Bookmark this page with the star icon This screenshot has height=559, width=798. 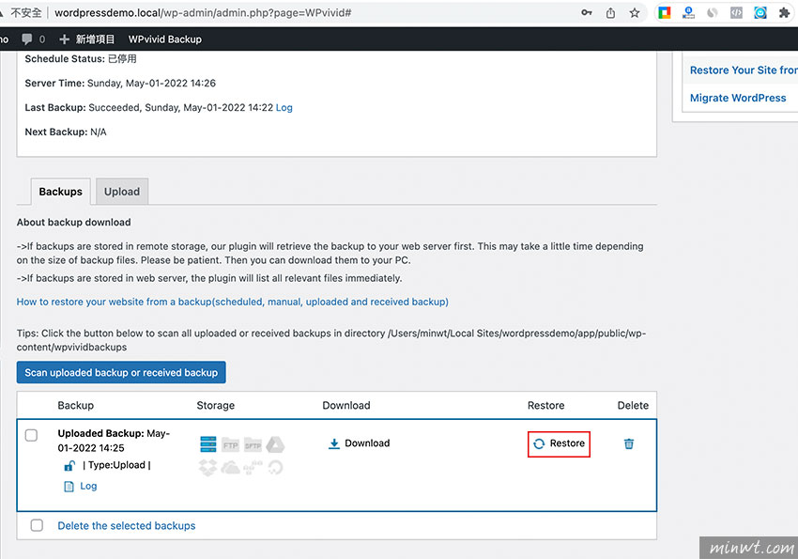point(634,13)
